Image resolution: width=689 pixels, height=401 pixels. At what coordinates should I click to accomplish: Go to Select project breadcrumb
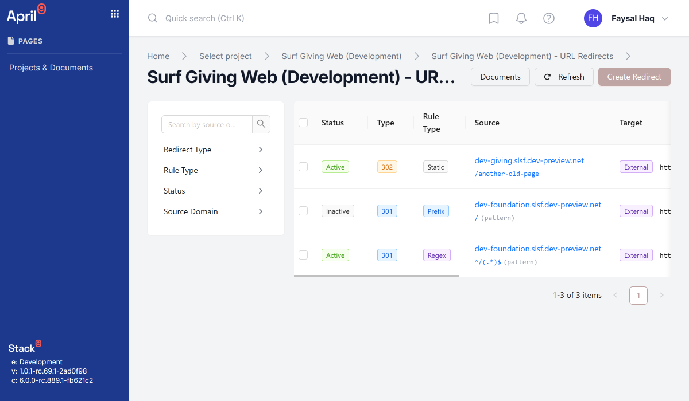(226, 56)
